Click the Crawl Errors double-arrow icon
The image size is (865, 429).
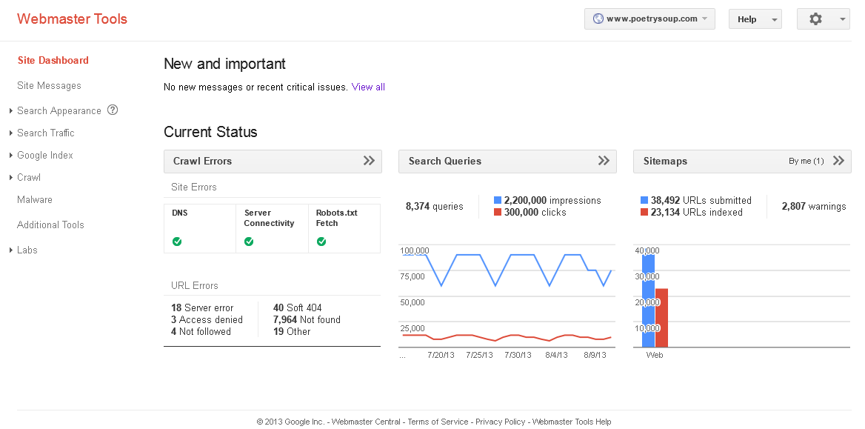[x=369, y=161]
